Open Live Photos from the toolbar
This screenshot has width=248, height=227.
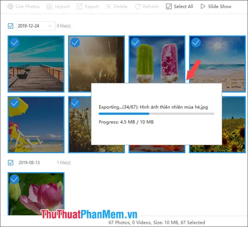tap(24, 7)
